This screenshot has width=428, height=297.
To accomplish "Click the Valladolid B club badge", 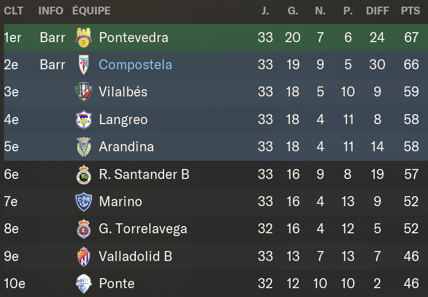I will [x=84, y=257].
